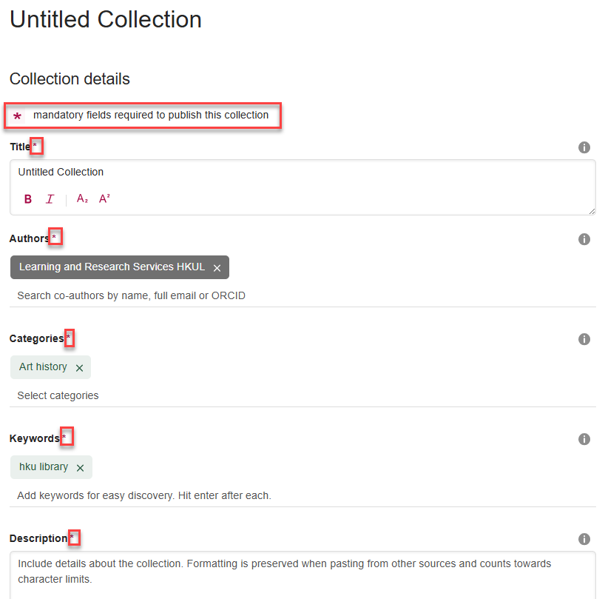
Task: Toggle Italic formatting in the Title editor
Action: coord(50,199)
